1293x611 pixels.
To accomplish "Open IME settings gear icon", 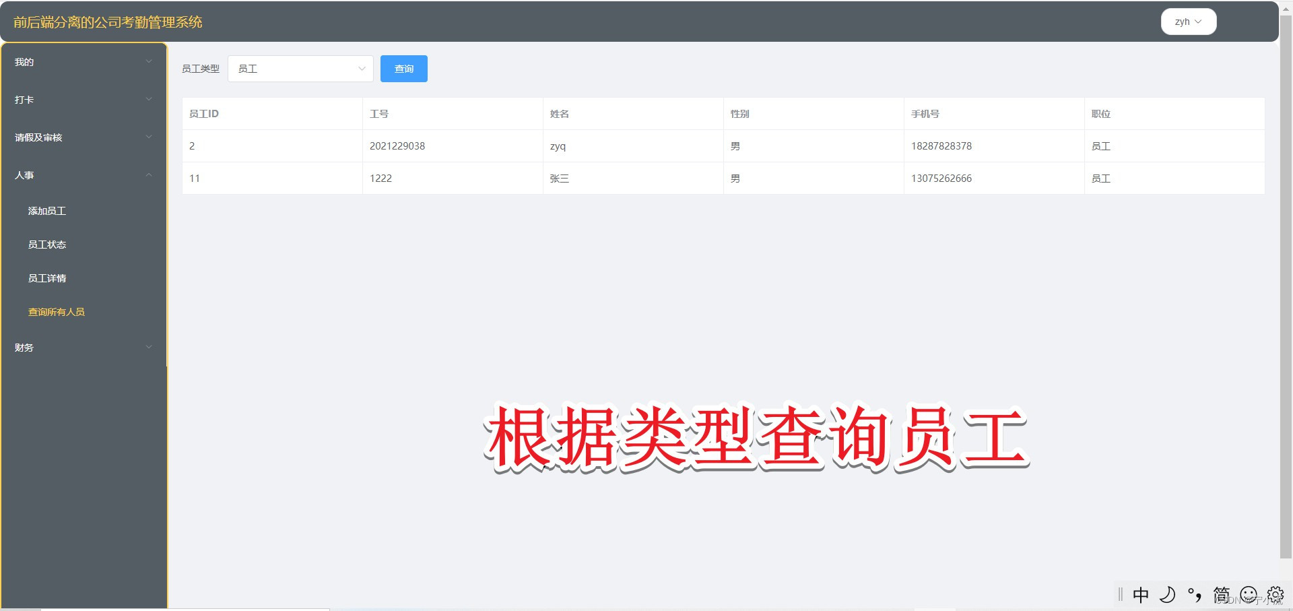I will pos(1275,595).
